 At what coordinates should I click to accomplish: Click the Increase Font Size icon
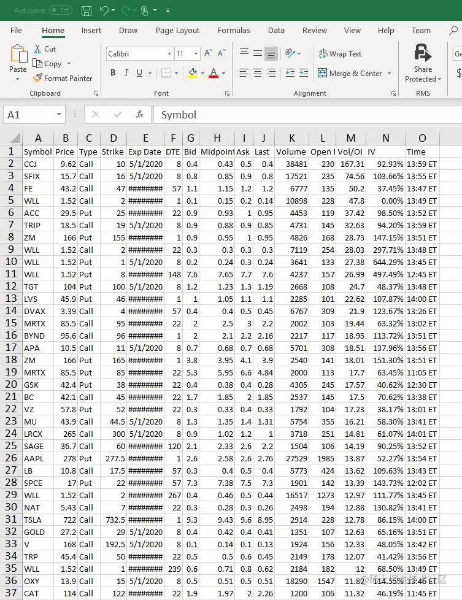(x=208, y=53)
